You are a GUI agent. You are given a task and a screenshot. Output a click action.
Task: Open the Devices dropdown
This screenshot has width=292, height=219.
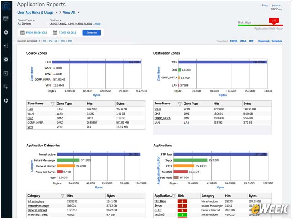[x=55, y=20]
